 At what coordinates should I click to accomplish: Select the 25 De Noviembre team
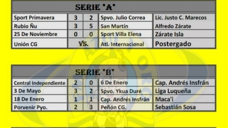[36, 34]
